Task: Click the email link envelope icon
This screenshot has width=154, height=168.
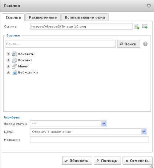Action: 145,26
